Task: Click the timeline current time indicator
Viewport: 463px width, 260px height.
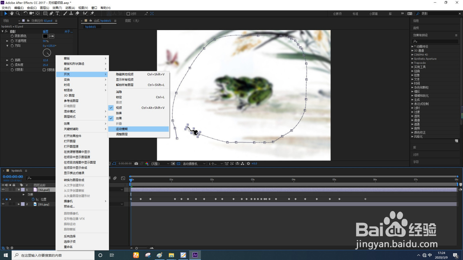Action: tap(131, 179)
